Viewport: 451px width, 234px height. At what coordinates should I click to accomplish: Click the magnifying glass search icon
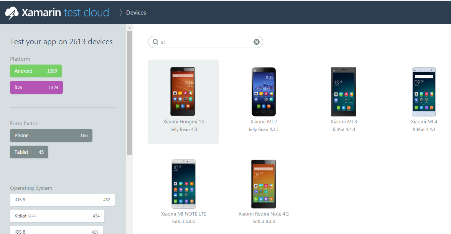(x=155, y=42)
